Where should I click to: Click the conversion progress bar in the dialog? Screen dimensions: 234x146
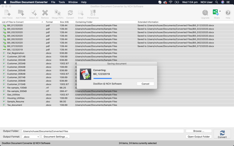click(x=124, y=78)
